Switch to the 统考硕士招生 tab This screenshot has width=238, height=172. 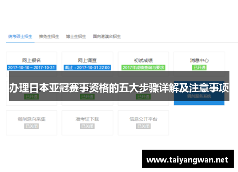20,37
